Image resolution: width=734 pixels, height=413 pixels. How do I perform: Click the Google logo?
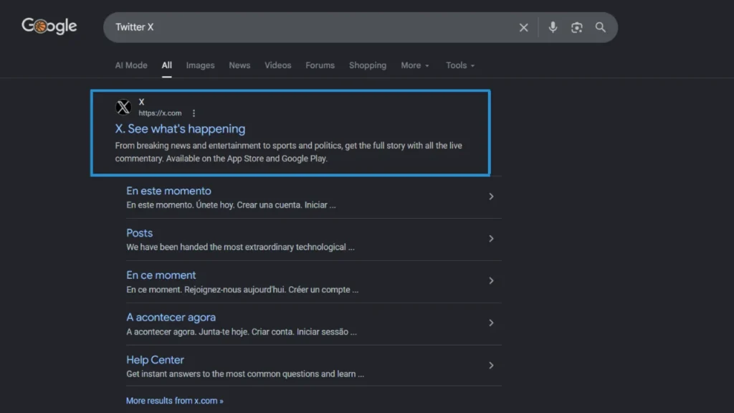[49, 27]
